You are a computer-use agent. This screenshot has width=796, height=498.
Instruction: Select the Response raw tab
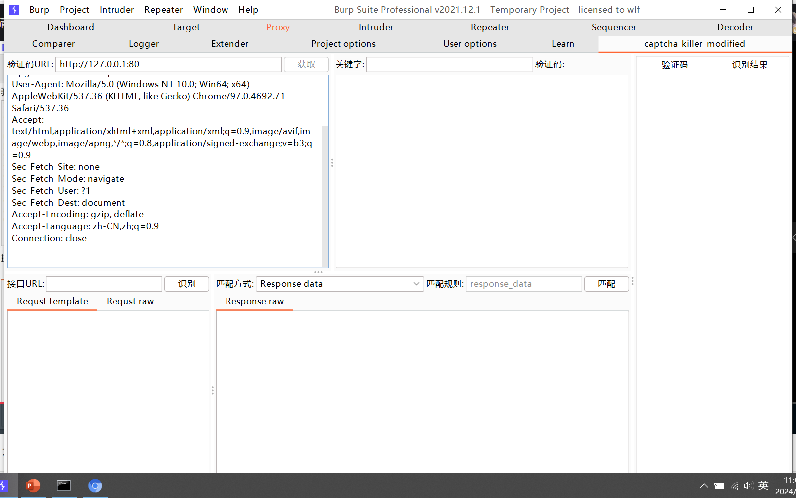click(x=254, y=301)
